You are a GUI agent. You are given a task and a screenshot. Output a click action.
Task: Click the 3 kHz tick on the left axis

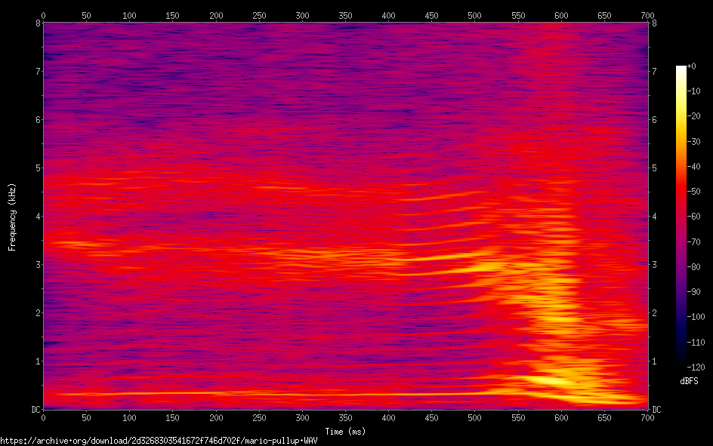click(38, 265)
